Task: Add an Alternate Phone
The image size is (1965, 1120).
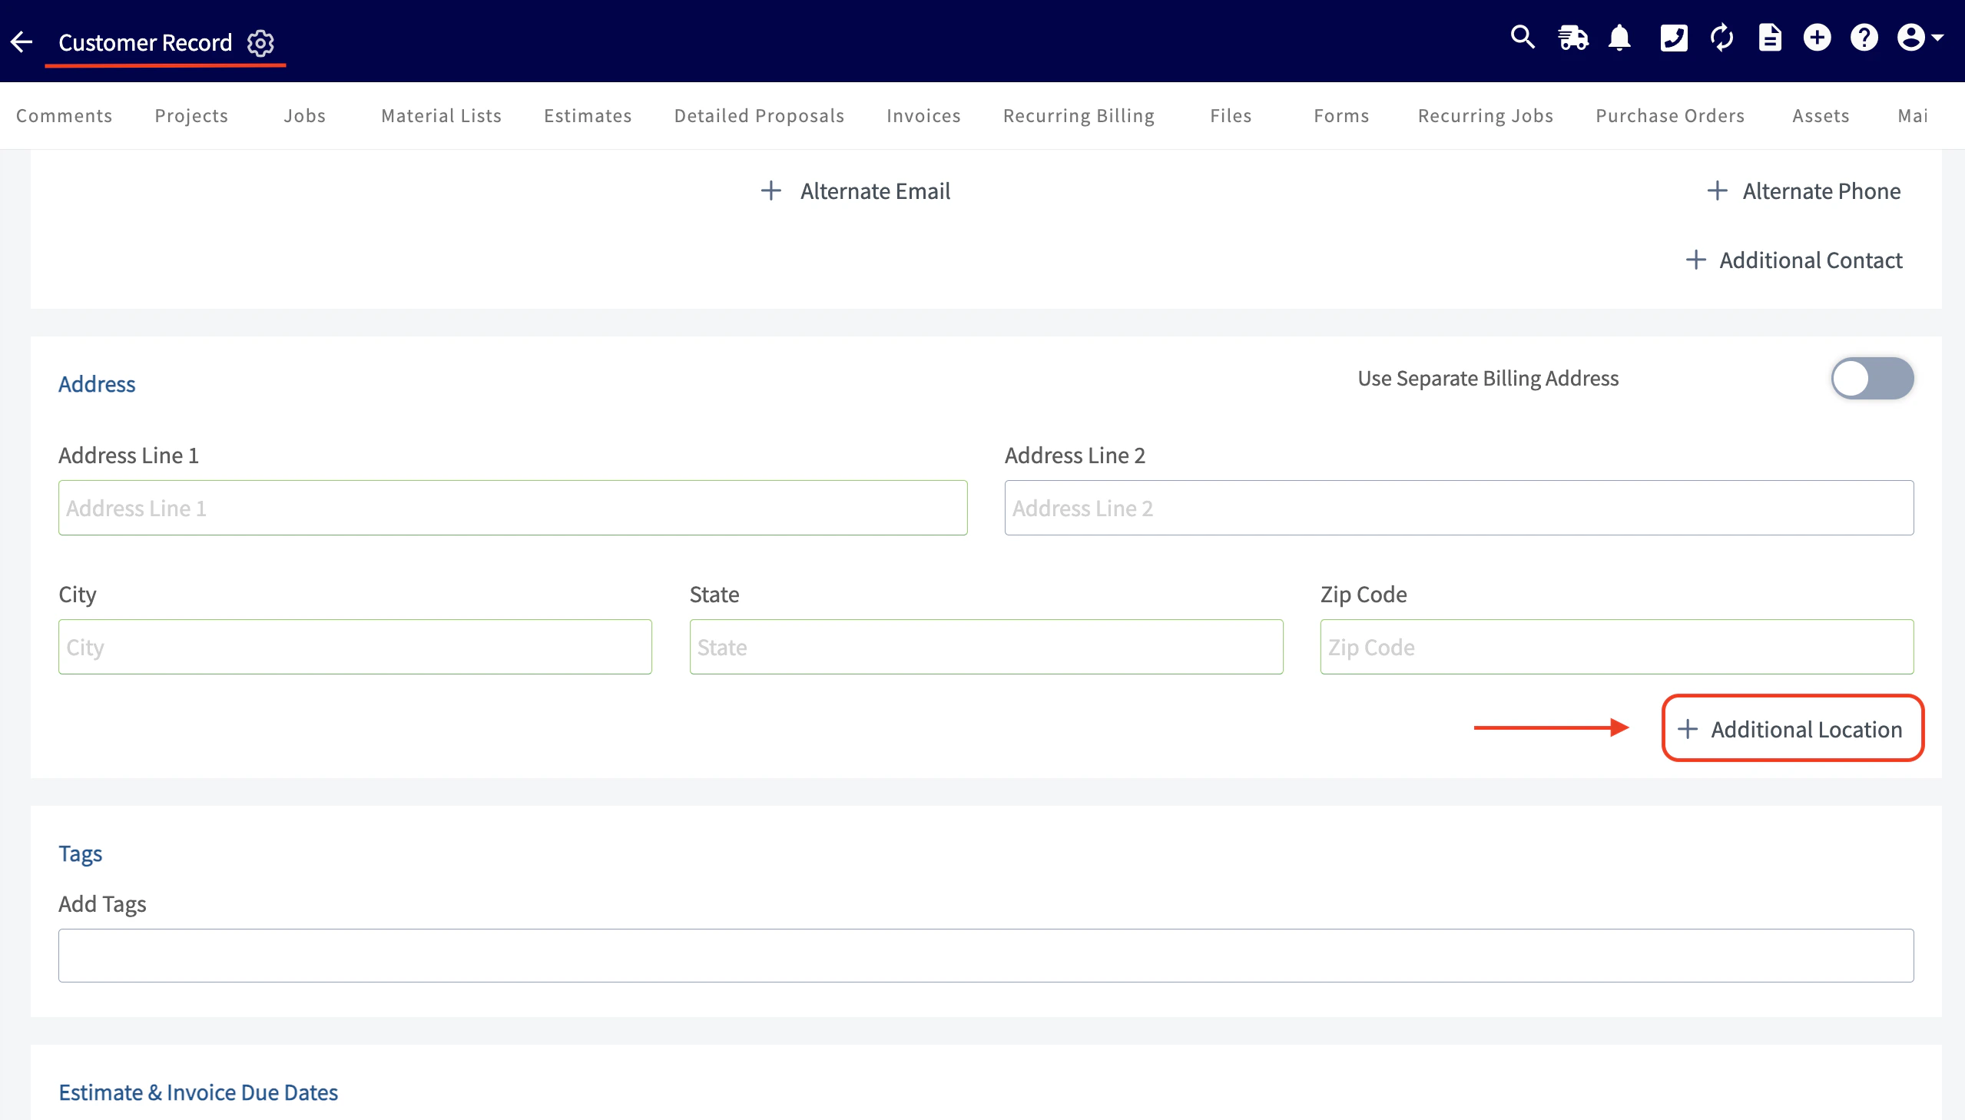Action: tap(1804, 191)
